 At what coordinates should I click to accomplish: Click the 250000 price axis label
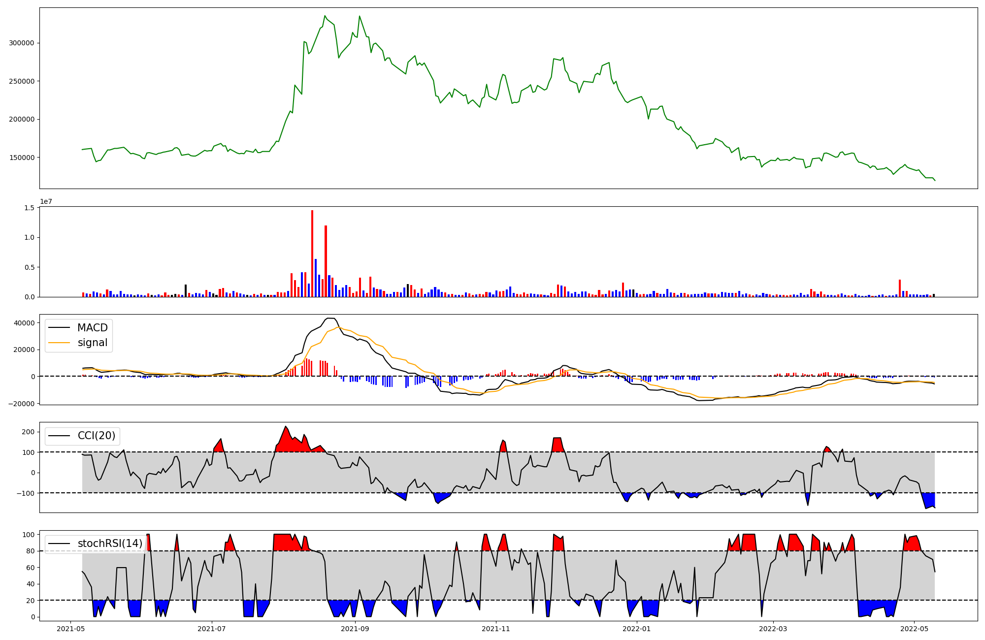pyautogui.click(x=22, y=81)
